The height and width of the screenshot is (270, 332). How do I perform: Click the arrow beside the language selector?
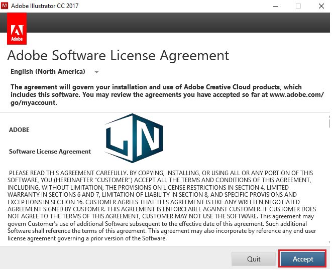(x=96, y=72)
